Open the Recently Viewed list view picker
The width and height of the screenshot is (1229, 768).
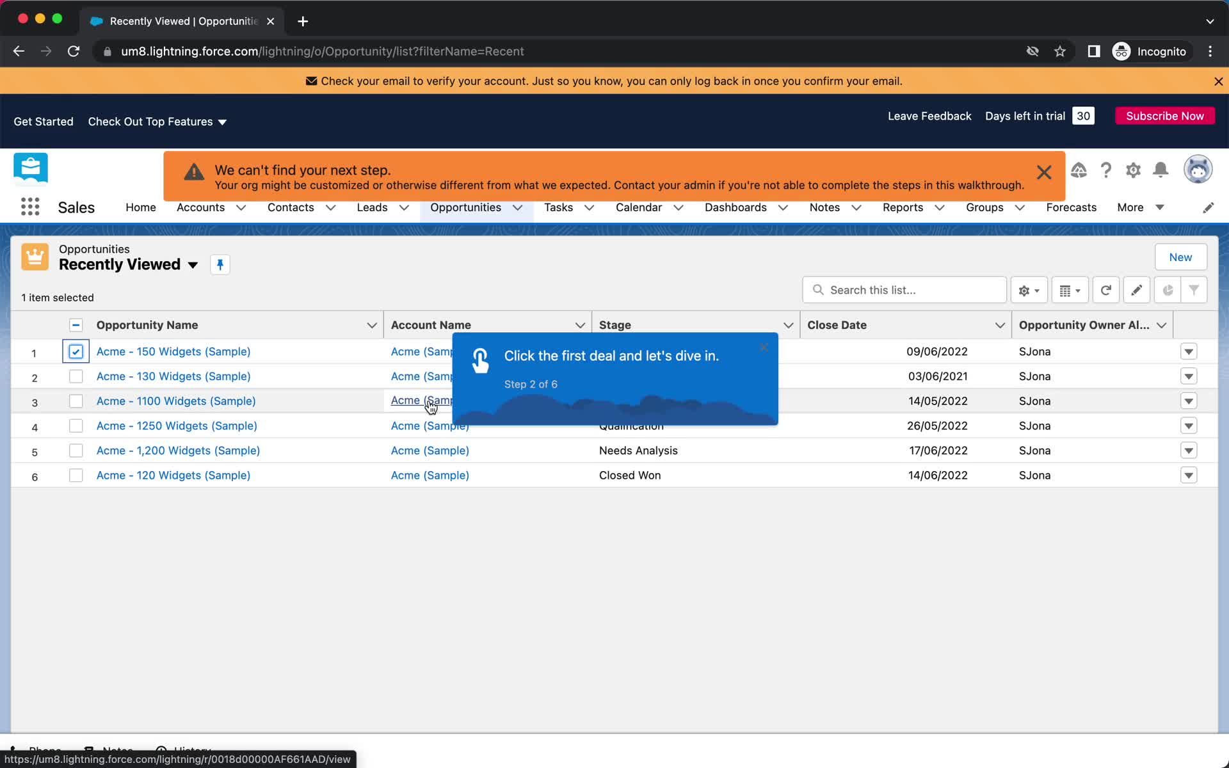193,265
